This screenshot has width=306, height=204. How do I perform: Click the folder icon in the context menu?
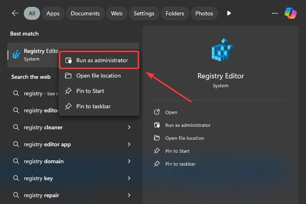(x=68, y=76)
